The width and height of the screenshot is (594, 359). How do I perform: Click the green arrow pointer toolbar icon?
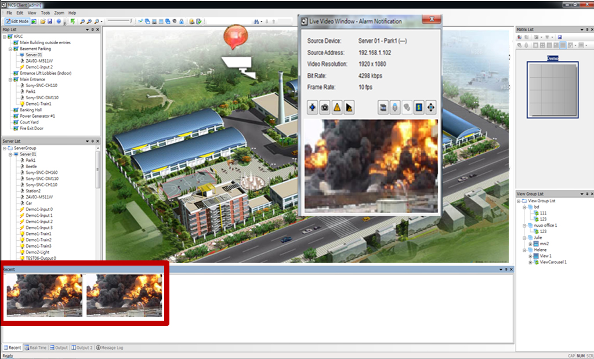(73, 21)
